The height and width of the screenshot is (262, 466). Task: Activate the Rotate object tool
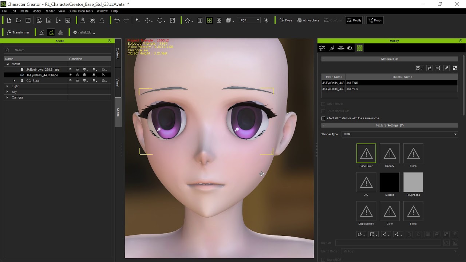click(x=159, y=20)
